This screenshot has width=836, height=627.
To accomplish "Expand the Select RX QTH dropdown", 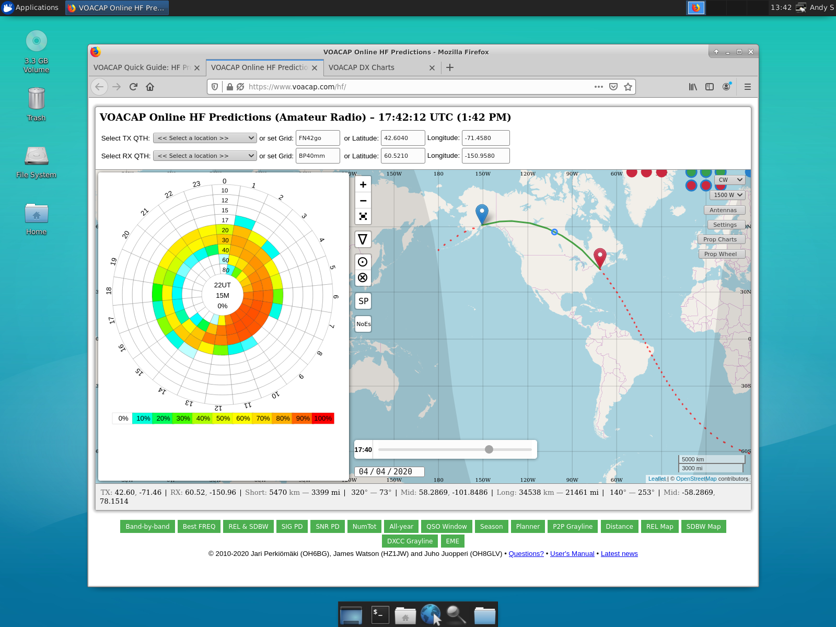I will click(x=205, y=156).
